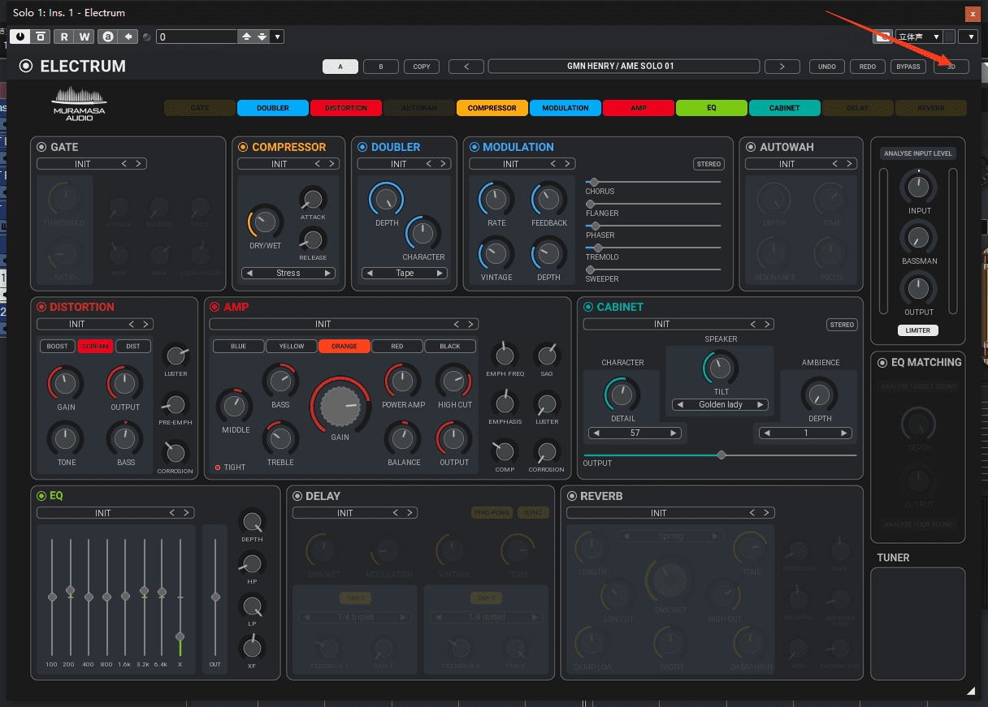
Task: Click previous preset arrow in Gate module
Action: 124,164
